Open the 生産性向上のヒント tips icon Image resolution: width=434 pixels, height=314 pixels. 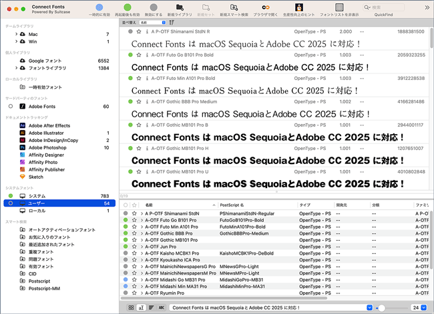tap(299, 7)
